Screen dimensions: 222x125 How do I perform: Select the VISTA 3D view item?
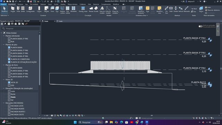[x=14, y=83]
